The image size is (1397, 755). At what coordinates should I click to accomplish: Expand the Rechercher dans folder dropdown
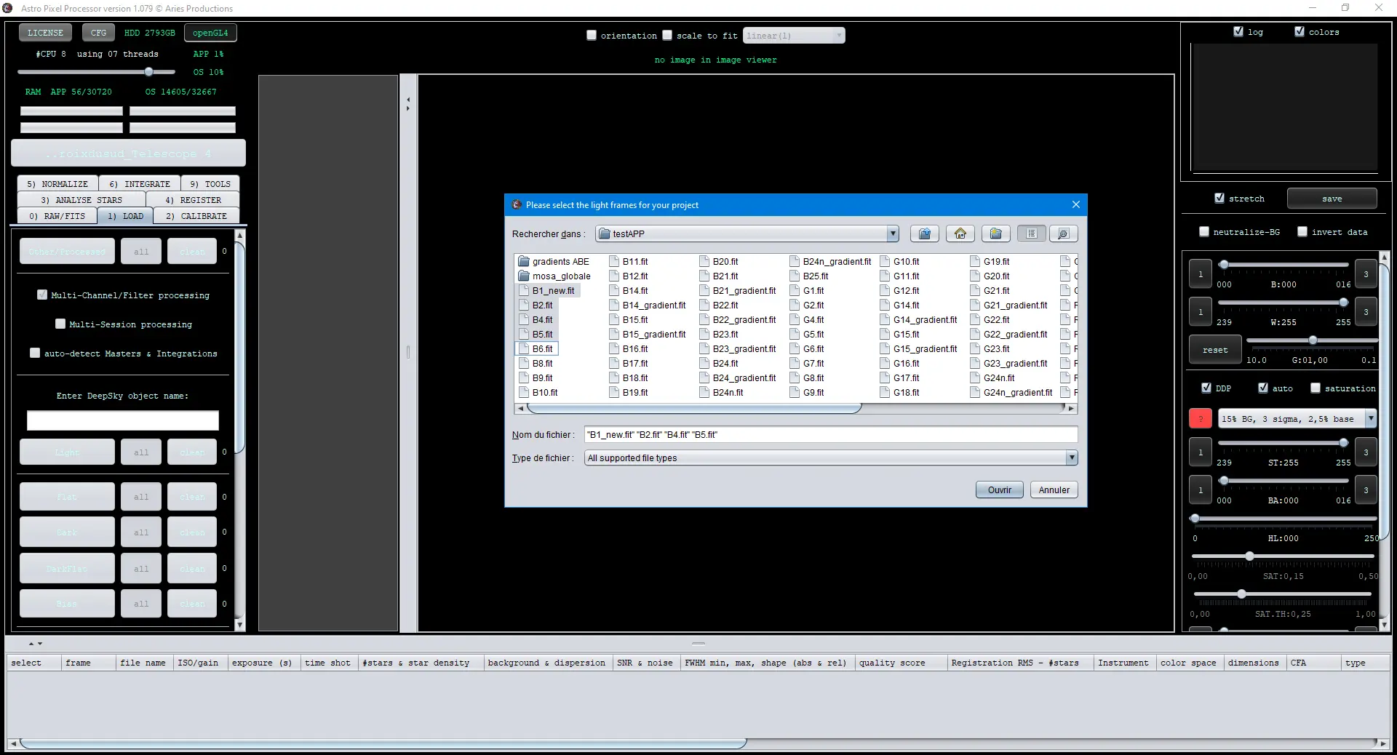(x=893, y=233)
